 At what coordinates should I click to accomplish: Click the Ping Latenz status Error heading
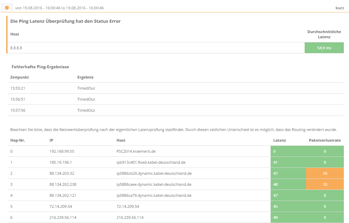pyautogui.click(x=65, y=21)
